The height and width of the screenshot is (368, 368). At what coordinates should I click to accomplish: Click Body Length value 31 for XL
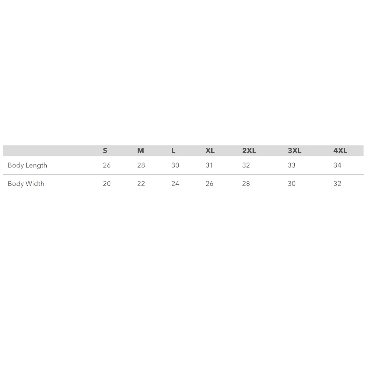pyautogui.click(x=209, y=165)
